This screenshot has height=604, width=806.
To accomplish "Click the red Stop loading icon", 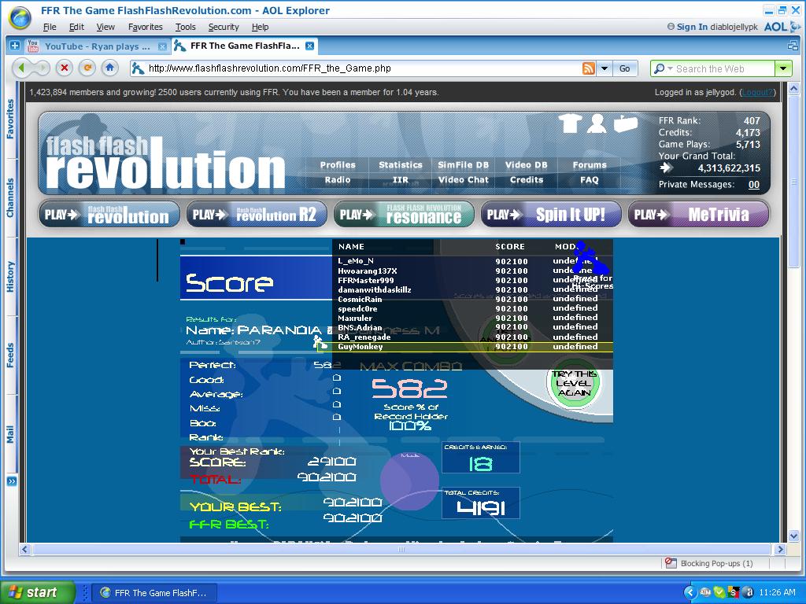I will [x=65, y=68].
